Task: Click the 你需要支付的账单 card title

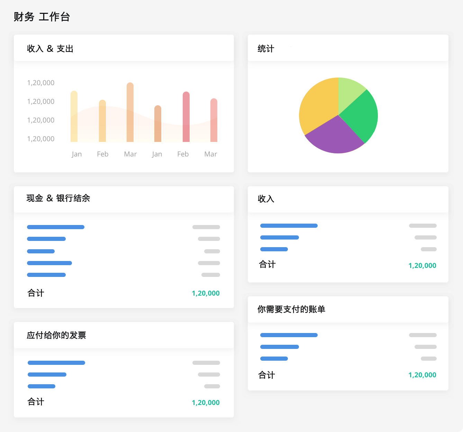Action: pos(291,309)
